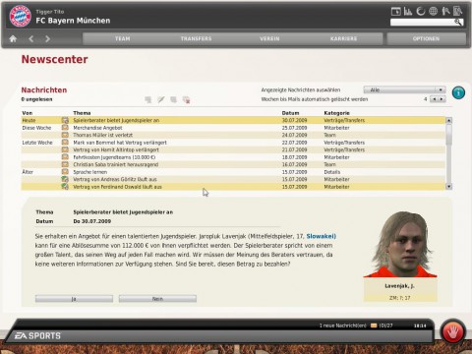The width and height of the screenshot is (472, 354).
Task: Open the statistics bar-chart icon
Action: [x=408, y=12]
